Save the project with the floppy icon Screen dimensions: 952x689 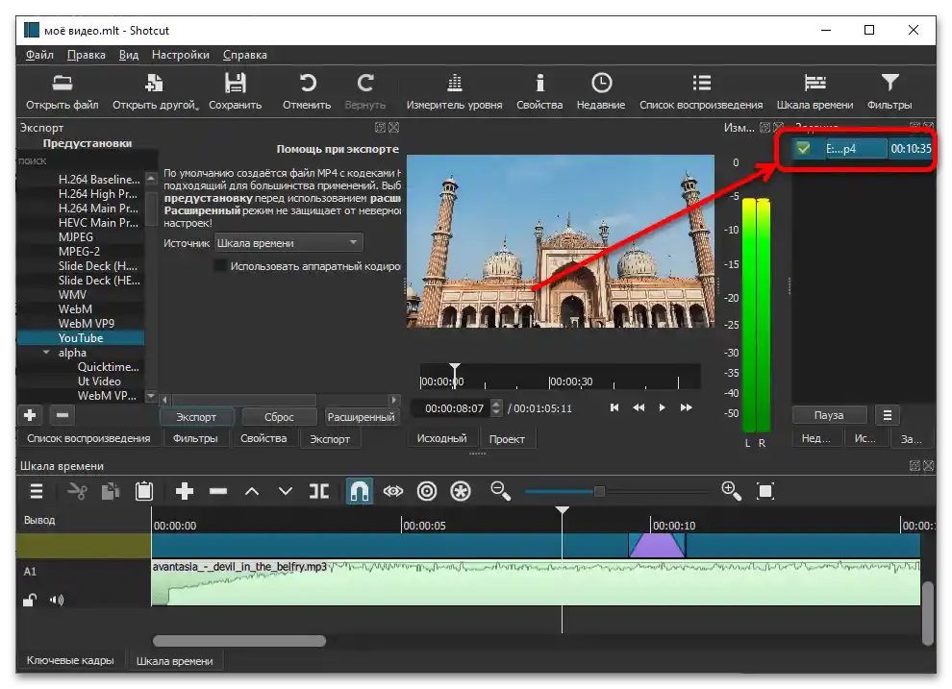235,91
